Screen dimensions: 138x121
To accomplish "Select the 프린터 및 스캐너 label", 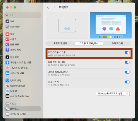I will point(18,114).
